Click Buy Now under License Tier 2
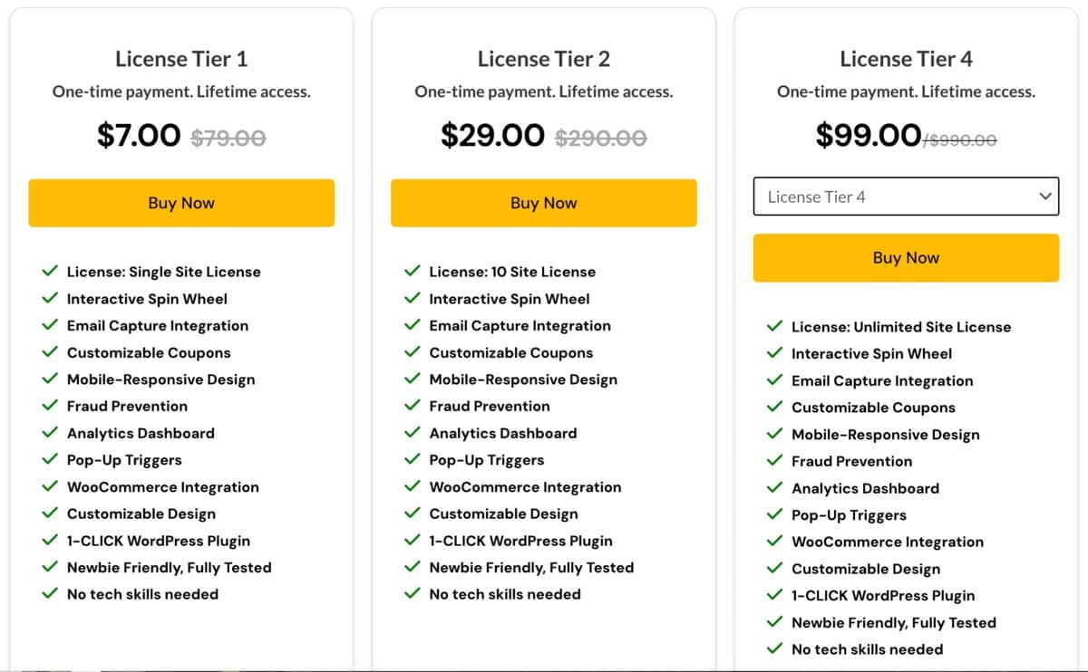Viewport: 1088px width, 672px height. pyautogui.click(x=543, y=203)
